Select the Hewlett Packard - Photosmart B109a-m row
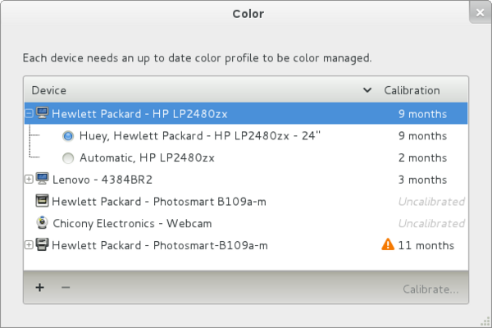 click(205, 201)
